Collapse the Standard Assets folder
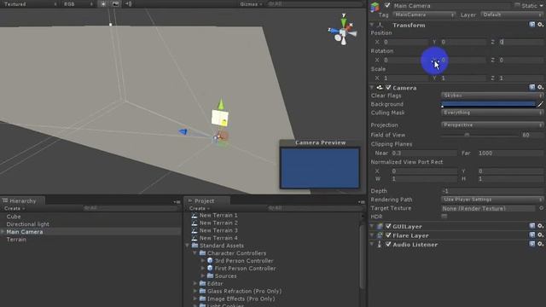 pos(188,246)
